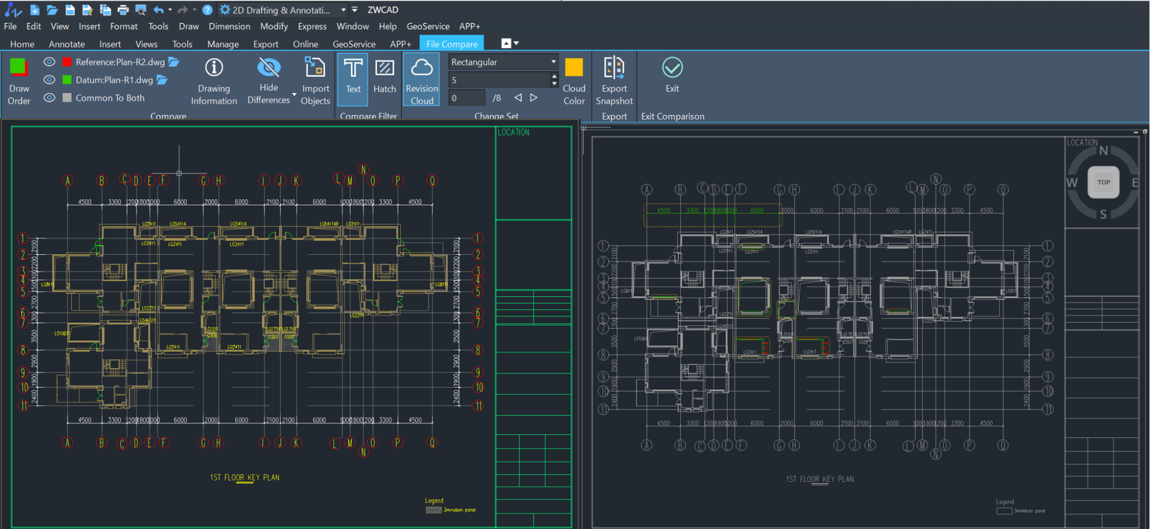This screenshot has width=1150, height=529.
Task: Toggle visibility of Reference:Plan-R2.dwg
Action: pos(49,62)
